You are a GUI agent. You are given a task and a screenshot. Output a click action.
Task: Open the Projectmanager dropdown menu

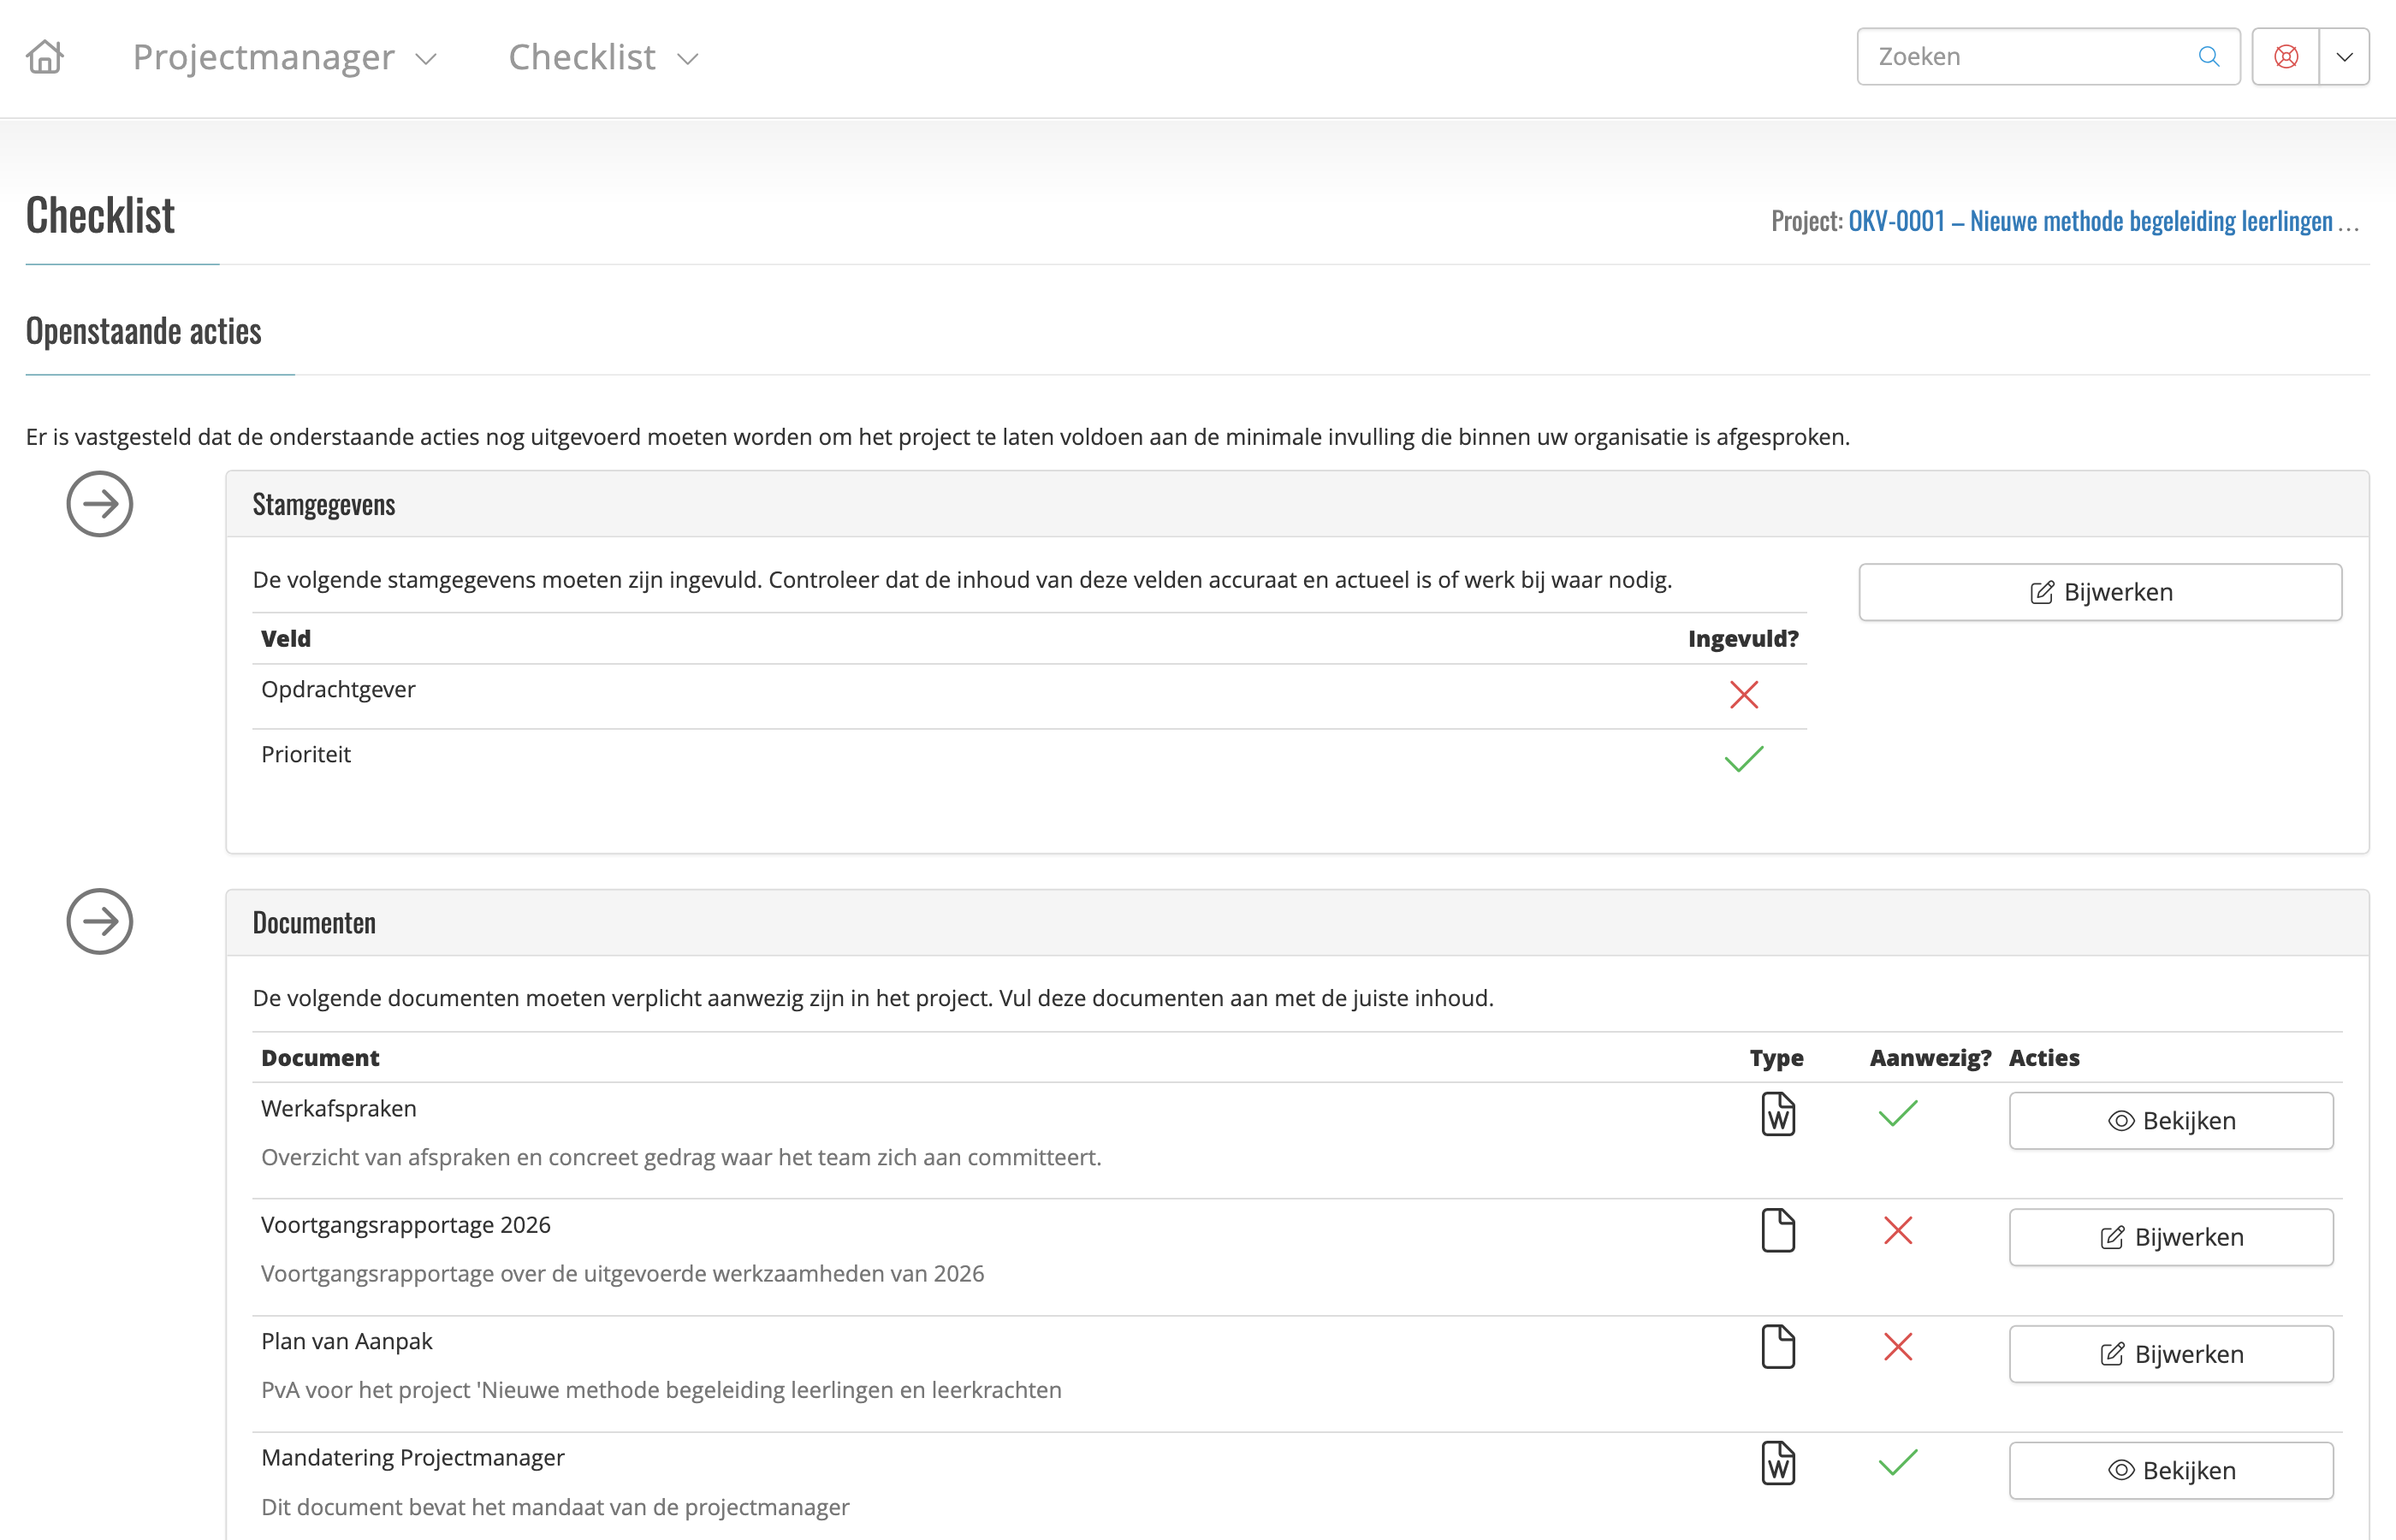pos(284,57)
